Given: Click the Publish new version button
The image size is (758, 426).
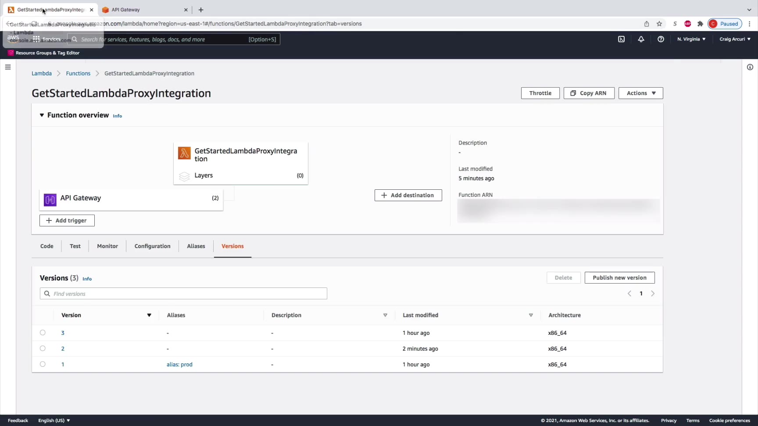Looking at the screenshot, I should coord(619,278).
